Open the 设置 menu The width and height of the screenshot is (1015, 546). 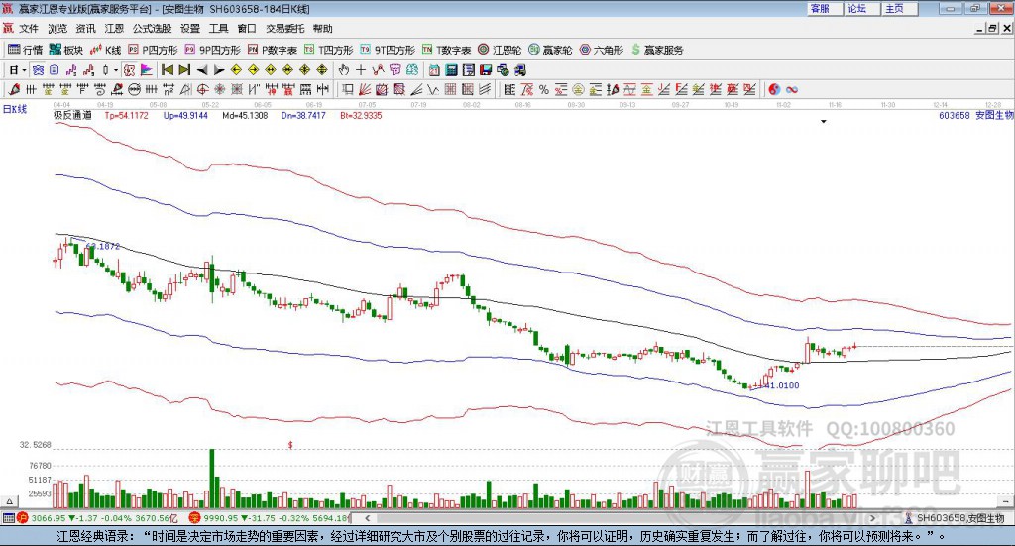coord(189,29)
